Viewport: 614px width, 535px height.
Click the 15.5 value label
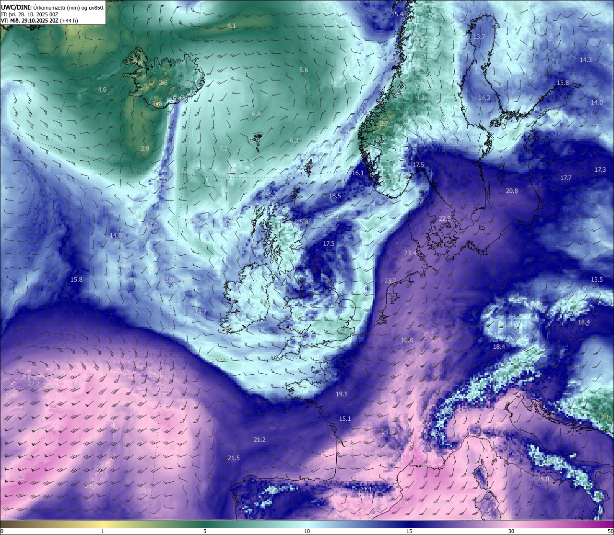pyautogui.click(x=597, y=280)
